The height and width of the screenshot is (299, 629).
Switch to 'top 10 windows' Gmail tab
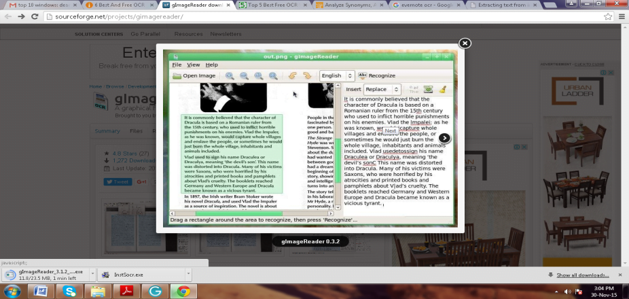coord(41,5)
